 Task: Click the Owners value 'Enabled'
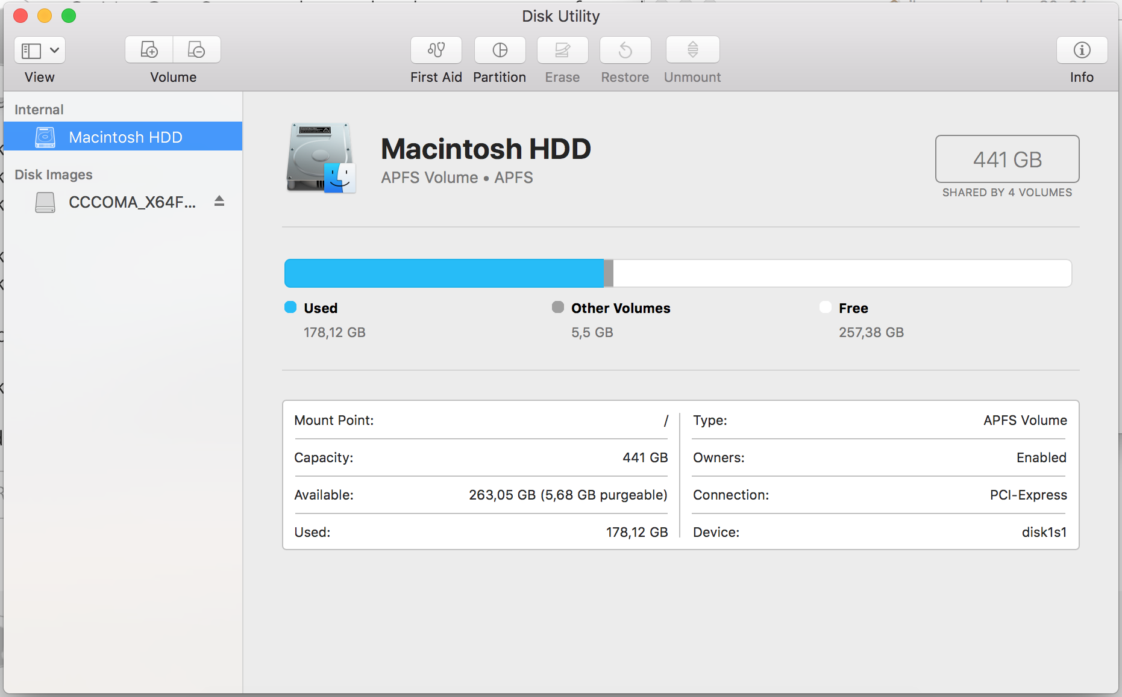coord(1041,457)
